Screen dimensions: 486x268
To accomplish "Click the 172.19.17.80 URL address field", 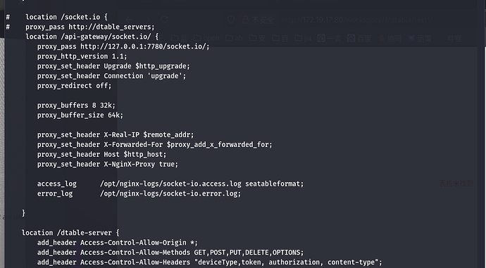I will (356, 20).
